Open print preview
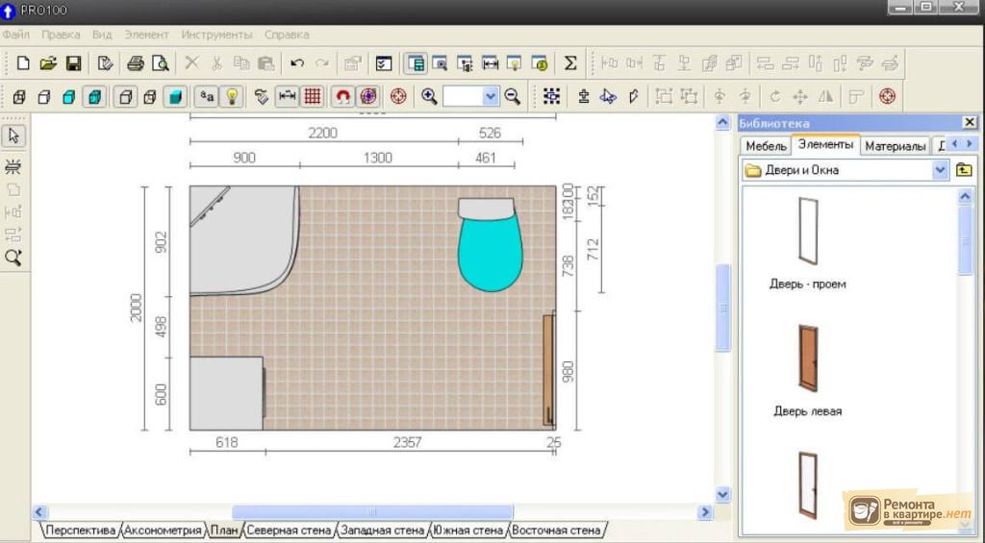Screen dimensions: 985x543 [x=161, y=63]
